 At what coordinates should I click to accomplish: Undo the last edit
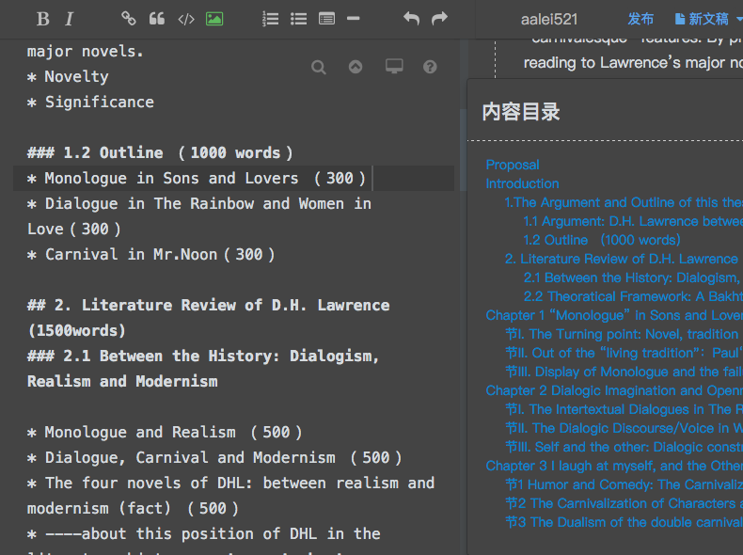(411, 19)
